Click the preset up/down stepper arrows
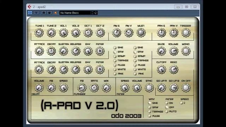The height and width of the screenshot is (127, 226). coord(92,13)
